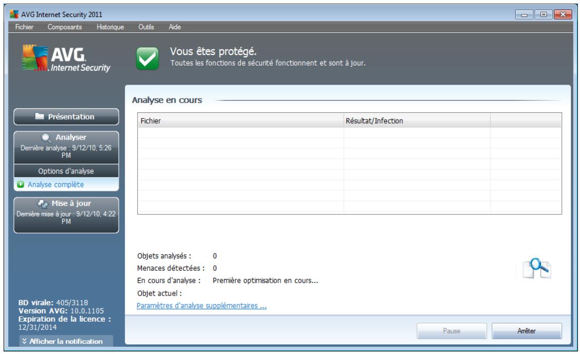Click the green protected checkmark icon

tap(147, 58)
